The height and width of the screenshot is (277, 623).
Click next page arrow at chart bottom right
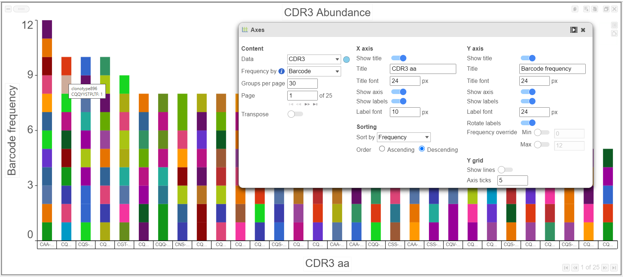pyautogui.click(x=605, y=268)
